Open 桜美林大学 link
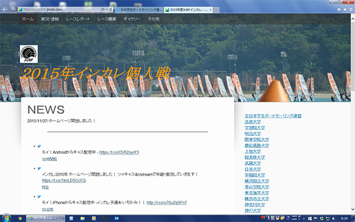The width and height of the screenshot is (355, 222). [x=254, y=157]
